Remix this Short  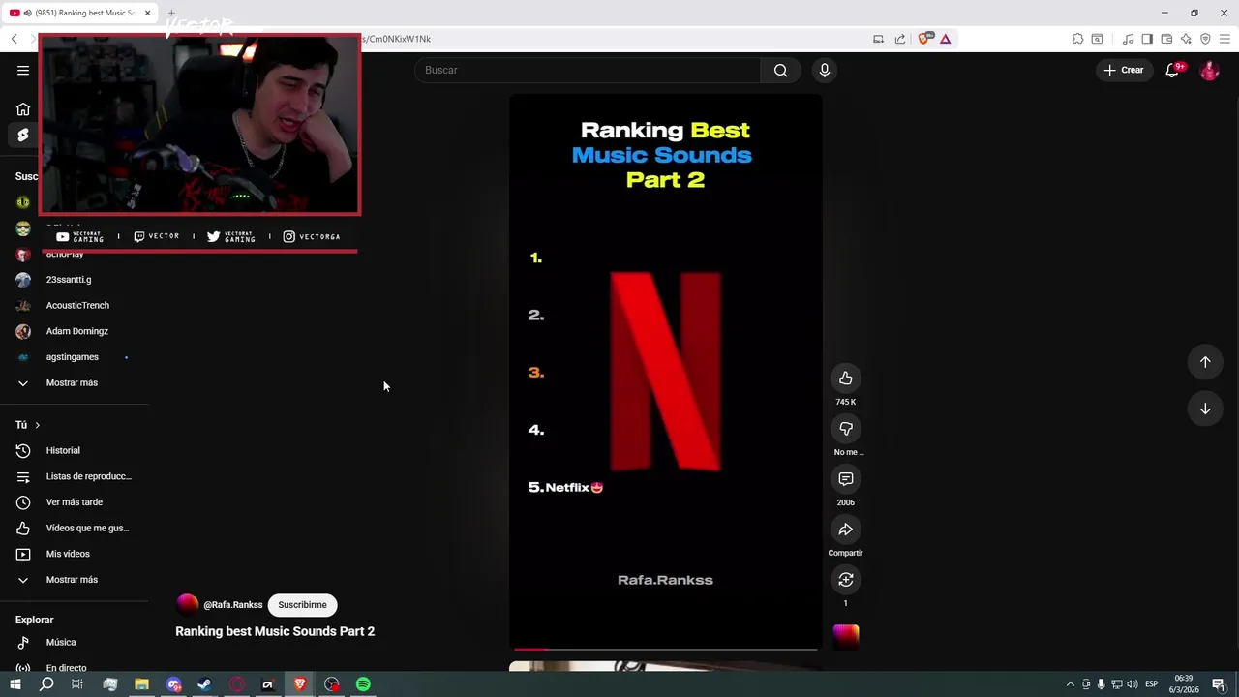846,580
